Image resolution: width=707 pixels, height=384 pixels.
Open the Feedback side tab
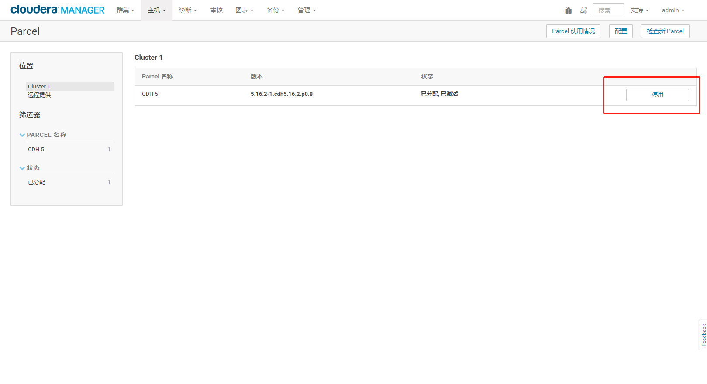coord(703,335)
